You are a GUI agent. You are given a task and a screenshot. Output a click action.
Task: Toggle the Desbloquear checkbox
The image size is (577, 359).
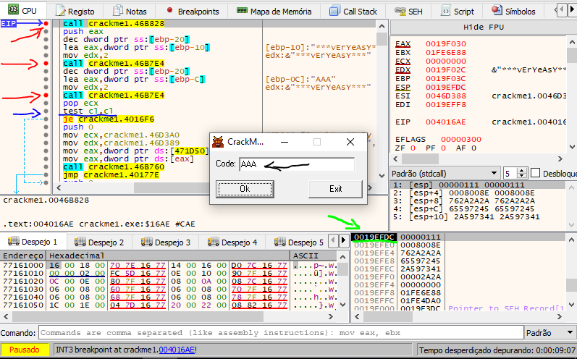(x=536, y=174)
